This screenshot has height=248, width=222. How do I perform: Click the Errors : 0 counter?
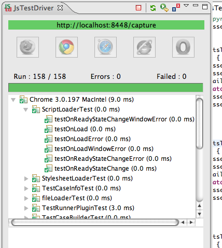pyautogui.click(x=106, y=76)
